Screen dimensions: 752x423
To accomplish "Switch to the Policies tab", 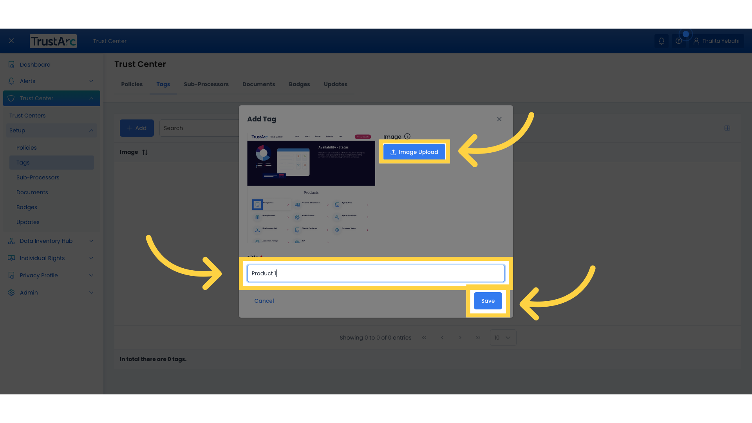I will [x=132, y=84].
